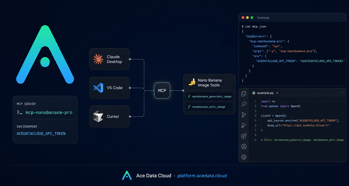
Task: Click line number 9 in the editor gutter
Action: pyautogui.click(x=255, y=140)
